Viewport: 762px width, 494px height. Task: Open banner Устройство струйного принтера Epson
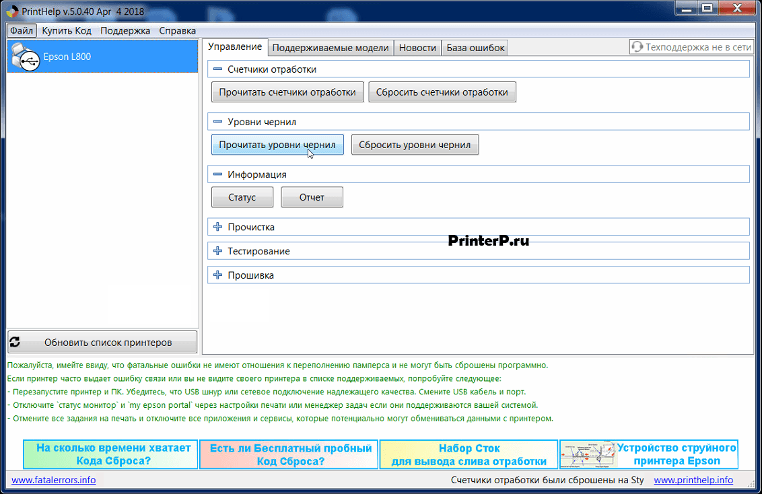tap(649, 454)
